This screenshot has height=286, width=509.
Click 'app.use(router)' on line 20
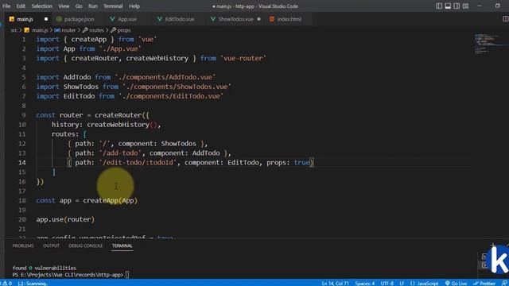65,219
